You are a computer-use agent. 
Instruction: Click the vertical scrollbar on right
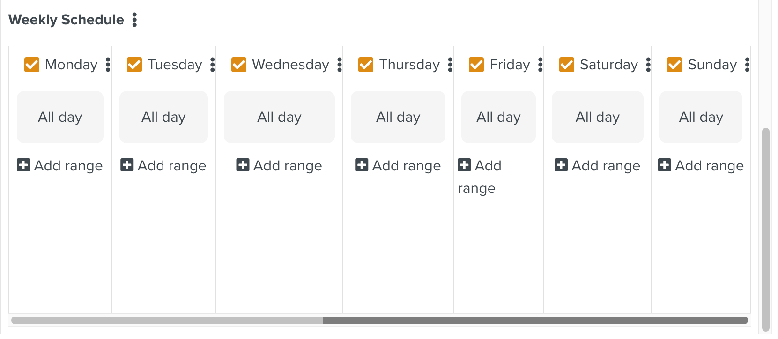(766, 229)
